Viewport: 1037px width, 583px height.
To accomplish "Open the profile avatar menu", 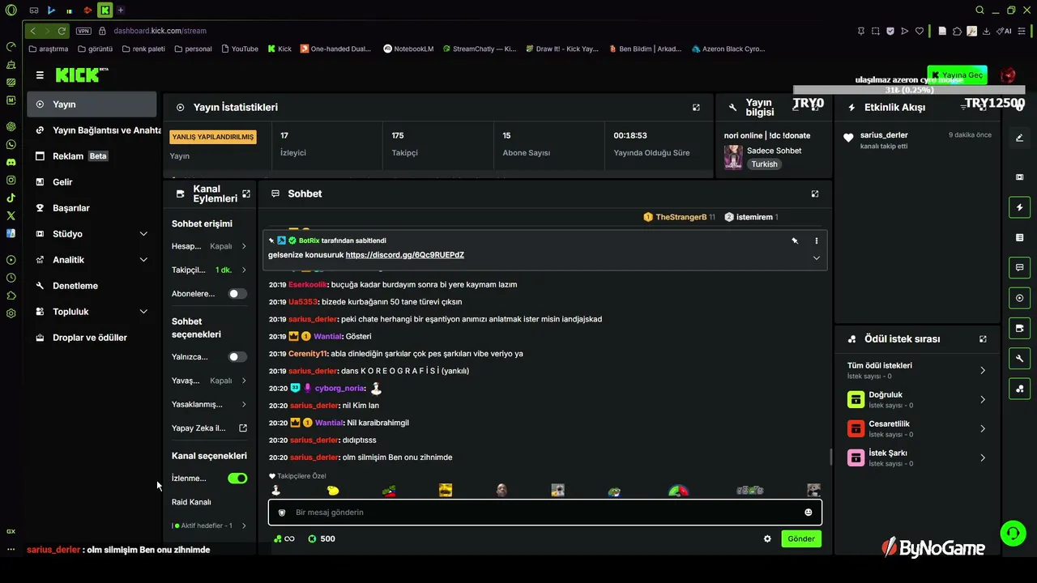I will pos(1008,75).
